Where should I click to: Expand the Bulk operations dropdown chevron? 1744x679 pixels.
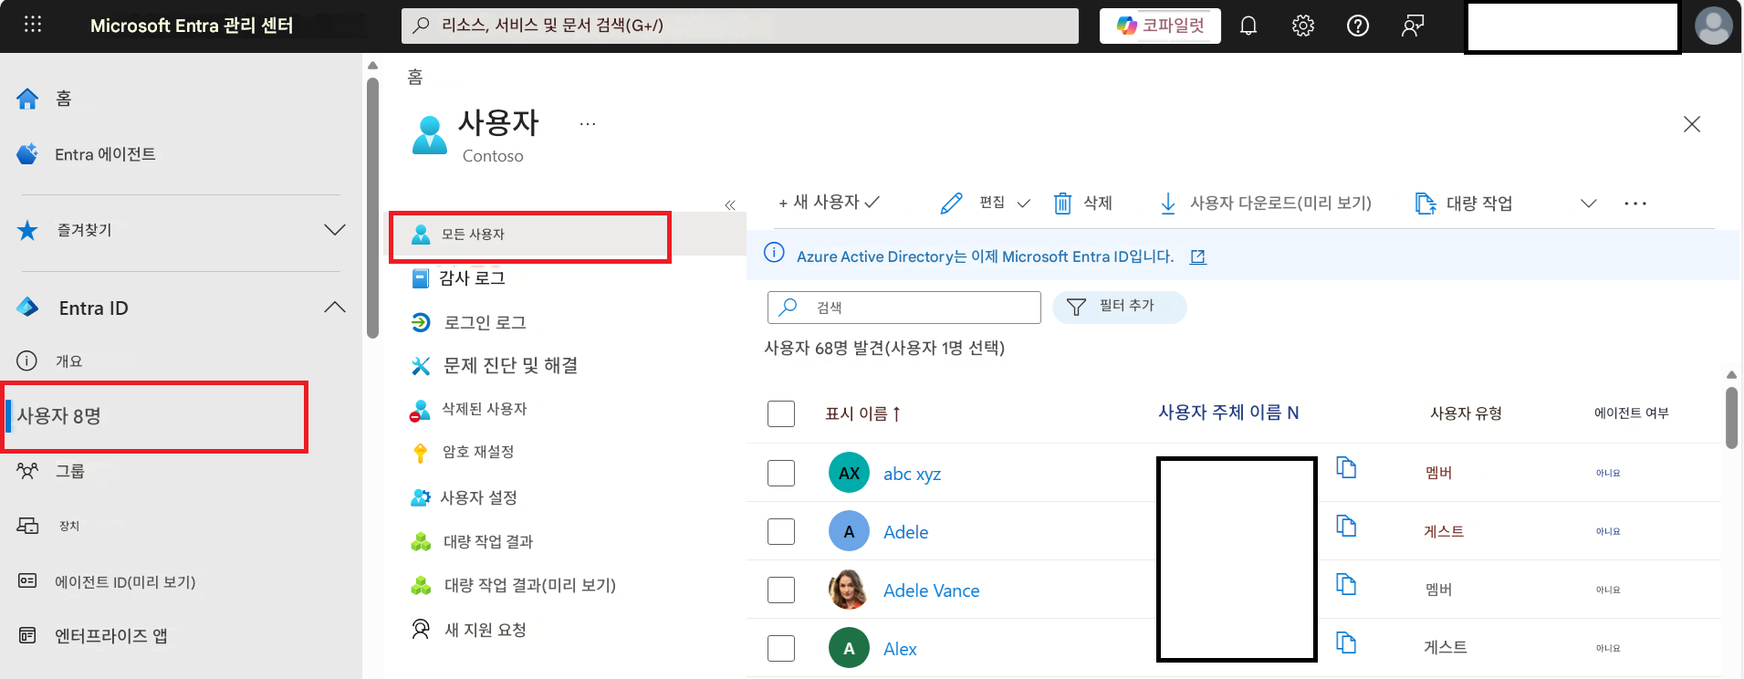coord(1589,204)
